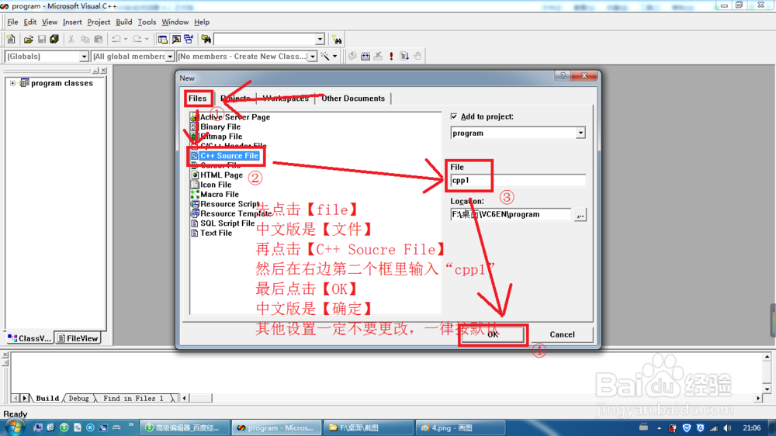Switch to the ClassView tab

[29, 338]
